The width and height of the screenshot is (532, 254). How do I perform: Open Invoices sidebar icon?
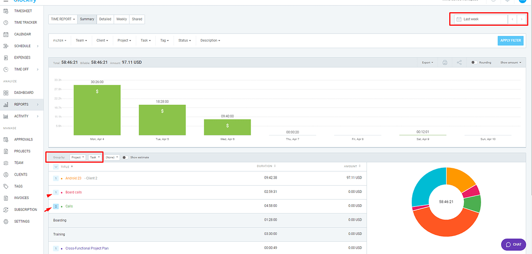coord(6,198)
